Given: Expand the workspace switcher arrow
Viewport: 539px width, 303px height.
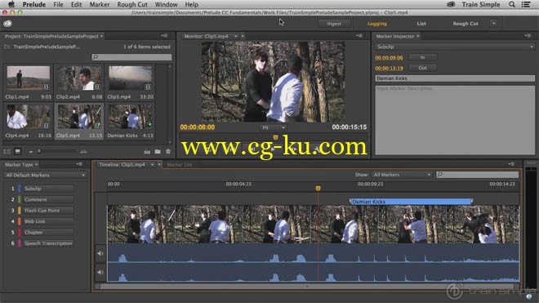Looking at the screenshot, I should (x=494, y=24).
